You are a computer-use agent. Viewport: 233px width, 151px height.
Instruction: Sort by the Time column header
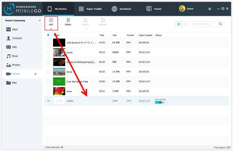(x=102, y=35)
